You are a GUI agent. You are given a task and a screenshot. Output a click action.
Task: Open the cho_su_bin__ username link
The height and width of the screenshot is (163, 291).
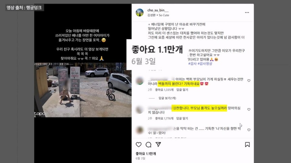pyautogui.click(x=158, y=10)
